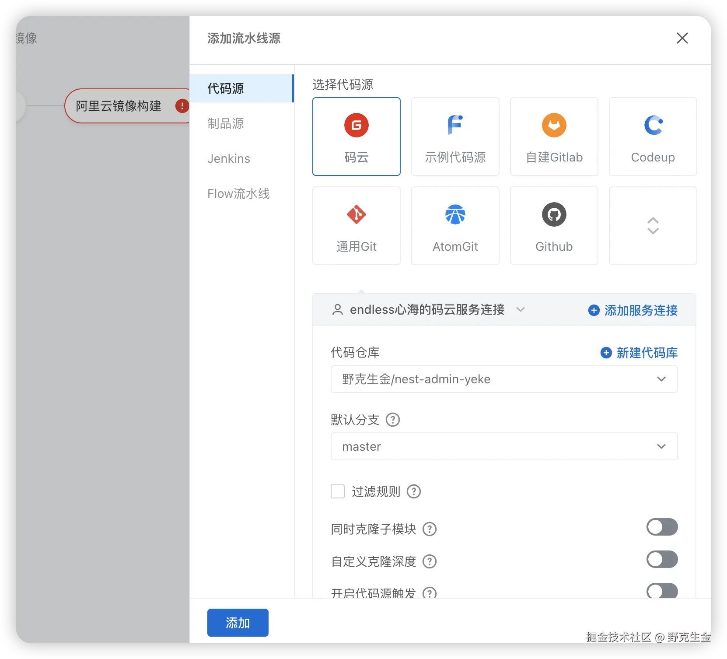Pick the 自建Gitlab code source
The width and height of the screenshot is (727, 659).
coord(554,137)
